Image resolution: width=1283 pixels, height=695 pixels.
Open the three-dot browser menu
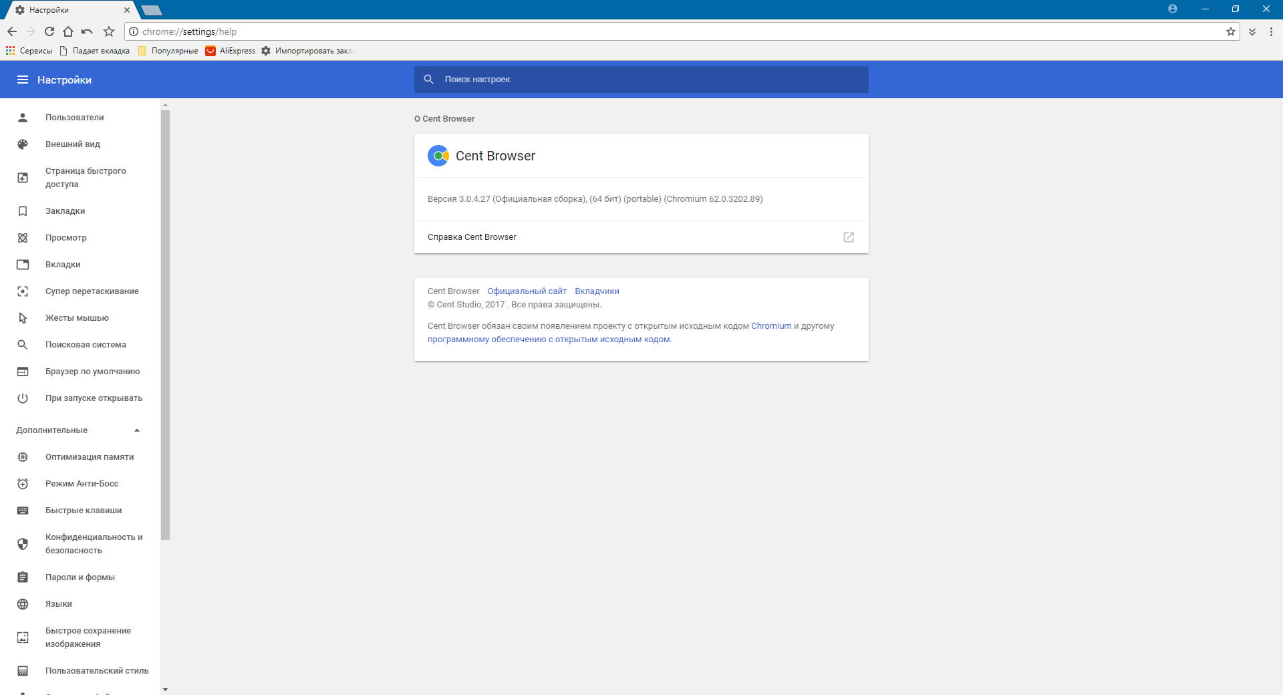coord(1270,31)
